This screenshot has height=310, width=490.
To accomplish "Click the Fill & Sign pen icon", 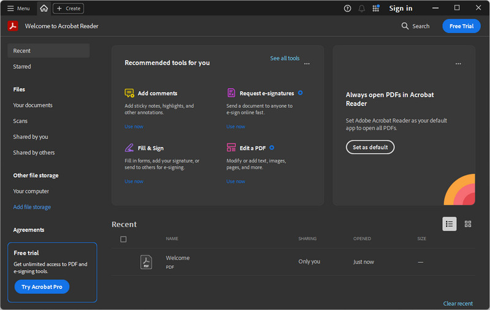I will [x=129, y=148].
